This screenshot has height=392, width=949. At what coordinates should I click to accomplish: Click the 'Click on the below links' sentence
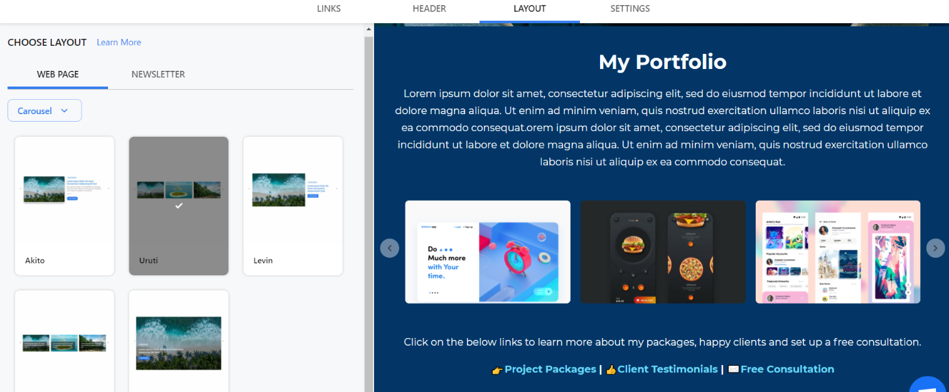[662, 342]
